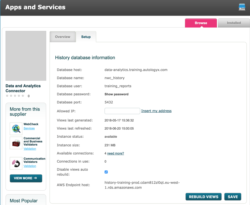Screen dimensions: 250x205
Task: Click the Communication Vaildators title
Action: (x=34, y=160)
